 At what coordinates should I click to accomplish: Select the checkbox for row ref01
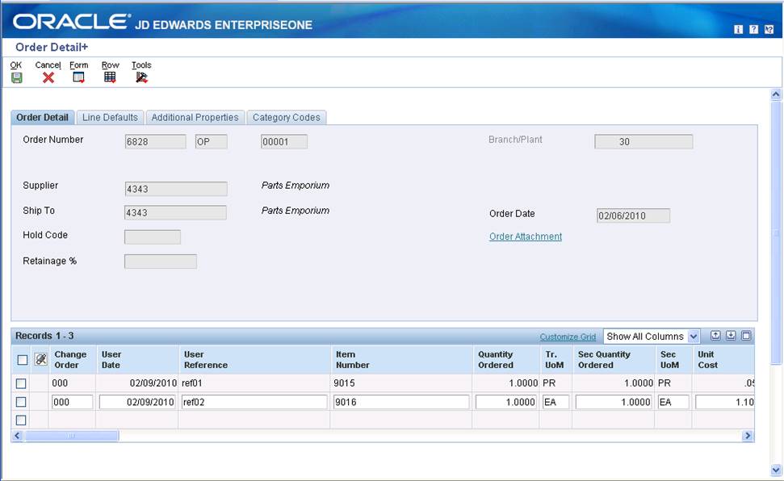click(x=21, y=383)
